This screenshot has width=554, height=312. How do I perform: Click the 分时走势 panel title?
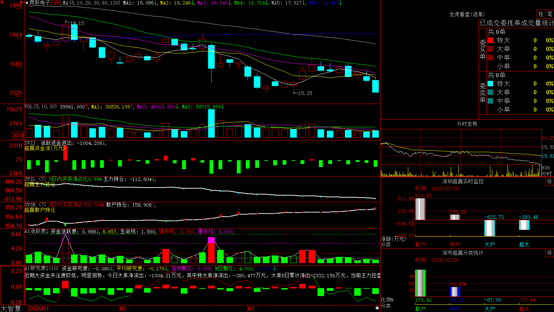pos(467,124)
